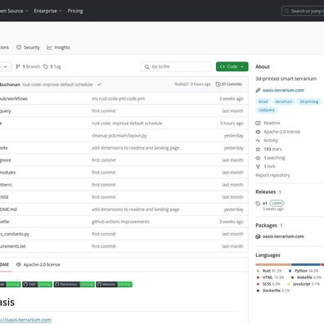Open the 37 Commits history link

click(228, 84)
